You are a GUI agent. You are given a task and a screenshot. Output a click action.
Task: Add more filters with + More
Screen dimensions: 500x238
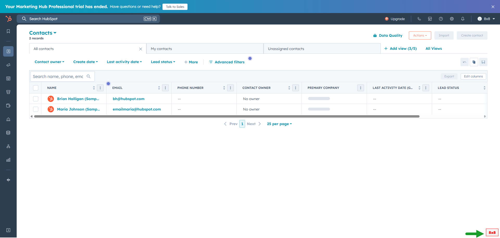(x=191, y=62)
